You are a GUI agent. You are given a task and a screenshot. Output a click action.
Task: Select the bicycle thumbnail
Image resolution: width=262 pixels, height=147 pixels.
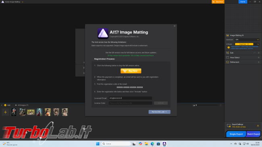pyautogui.click(x=31, y=112)
